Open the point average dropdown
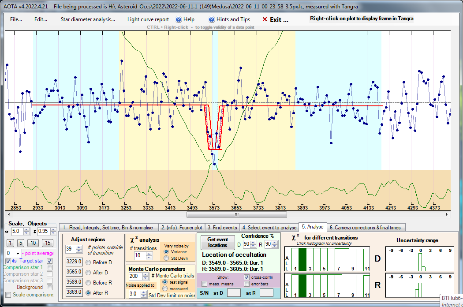463x307 pixels. tap(18, 253)
